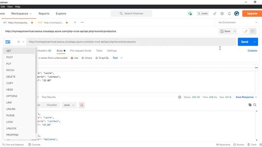Choose DELETE from the method list
Screen dimensions: 262x147
(x=19, y=77)
